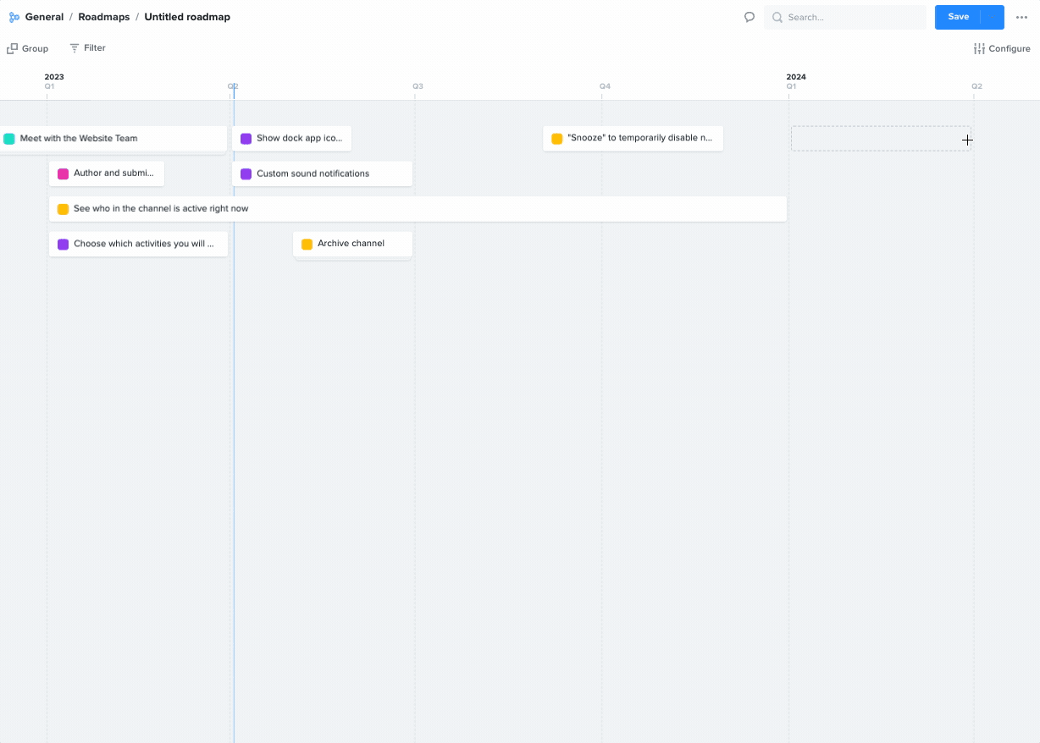Click teal swatch on Meet with Website Team

click(9, 139)
